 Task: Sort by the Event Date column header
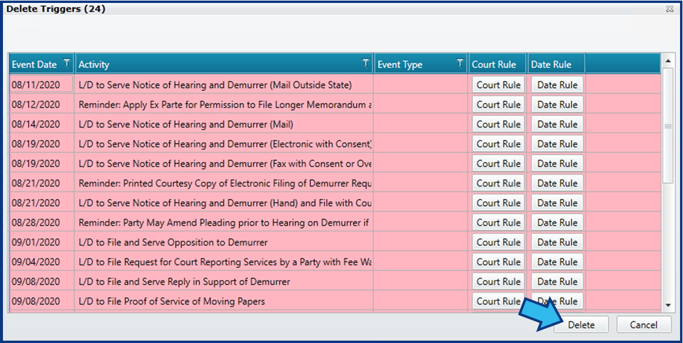34,65
